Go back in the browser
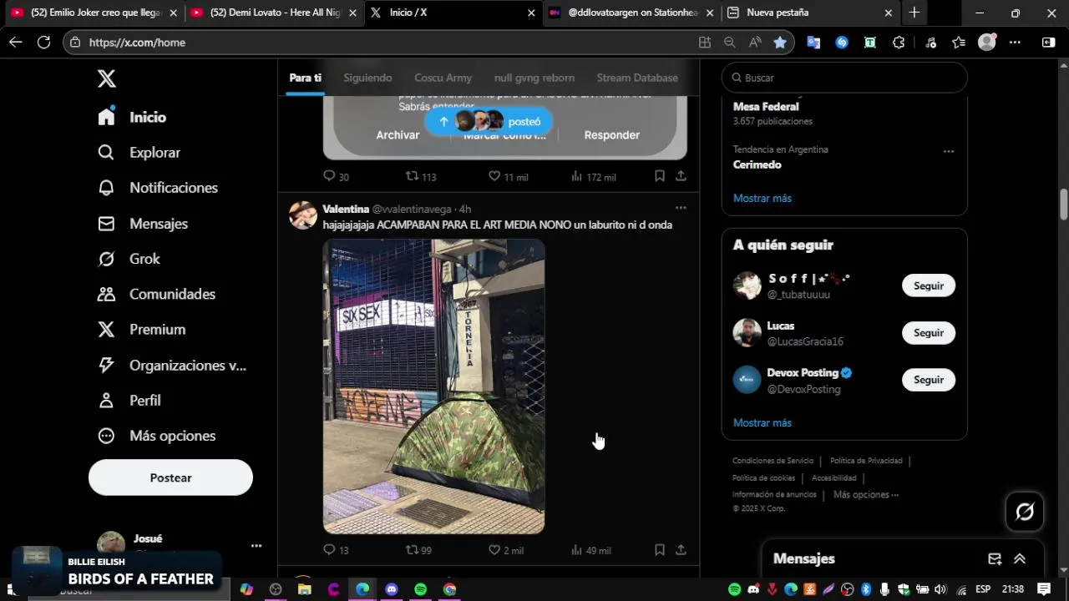Screen dimensions: 1069x601 (16, 42)
